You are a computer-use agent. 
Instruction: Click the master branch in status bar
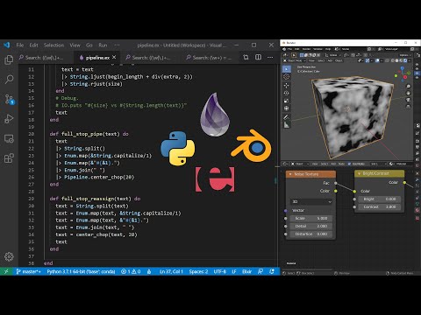tap(28, 271)
